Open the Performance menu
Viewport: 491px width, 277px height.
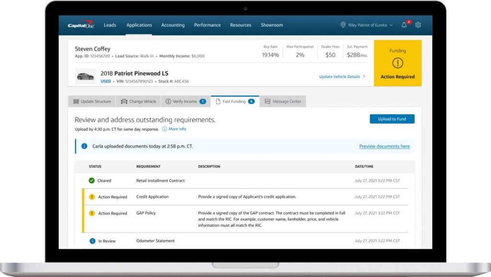(x=207, y=25)
